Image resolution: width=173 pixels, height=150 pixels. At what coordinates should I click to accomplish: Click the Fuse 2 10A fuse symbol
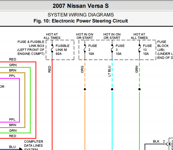click(85, 48)
